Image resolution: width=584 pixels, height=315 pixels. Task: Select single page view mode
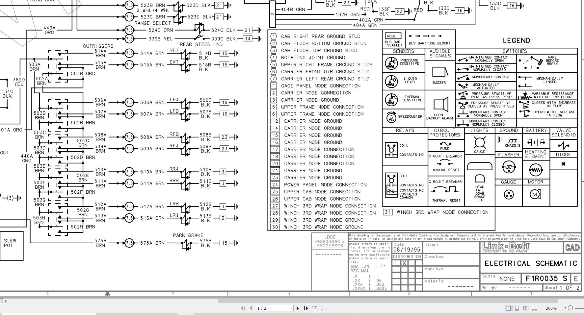tap(510, 308)
